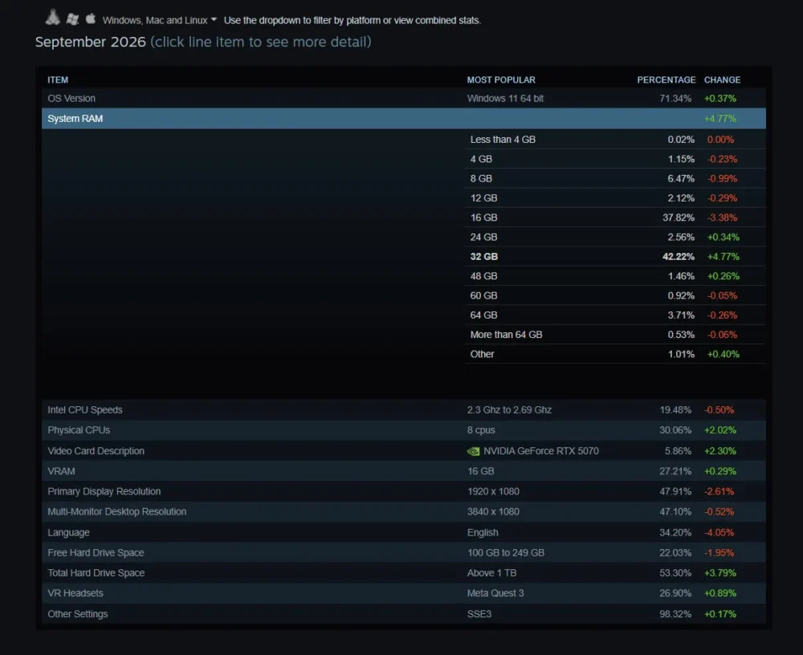This screenshot has height=655, width=803.
Task: Select the '64 GB' RAM entry
Action: pyautogui.click(x=483, y=315)
